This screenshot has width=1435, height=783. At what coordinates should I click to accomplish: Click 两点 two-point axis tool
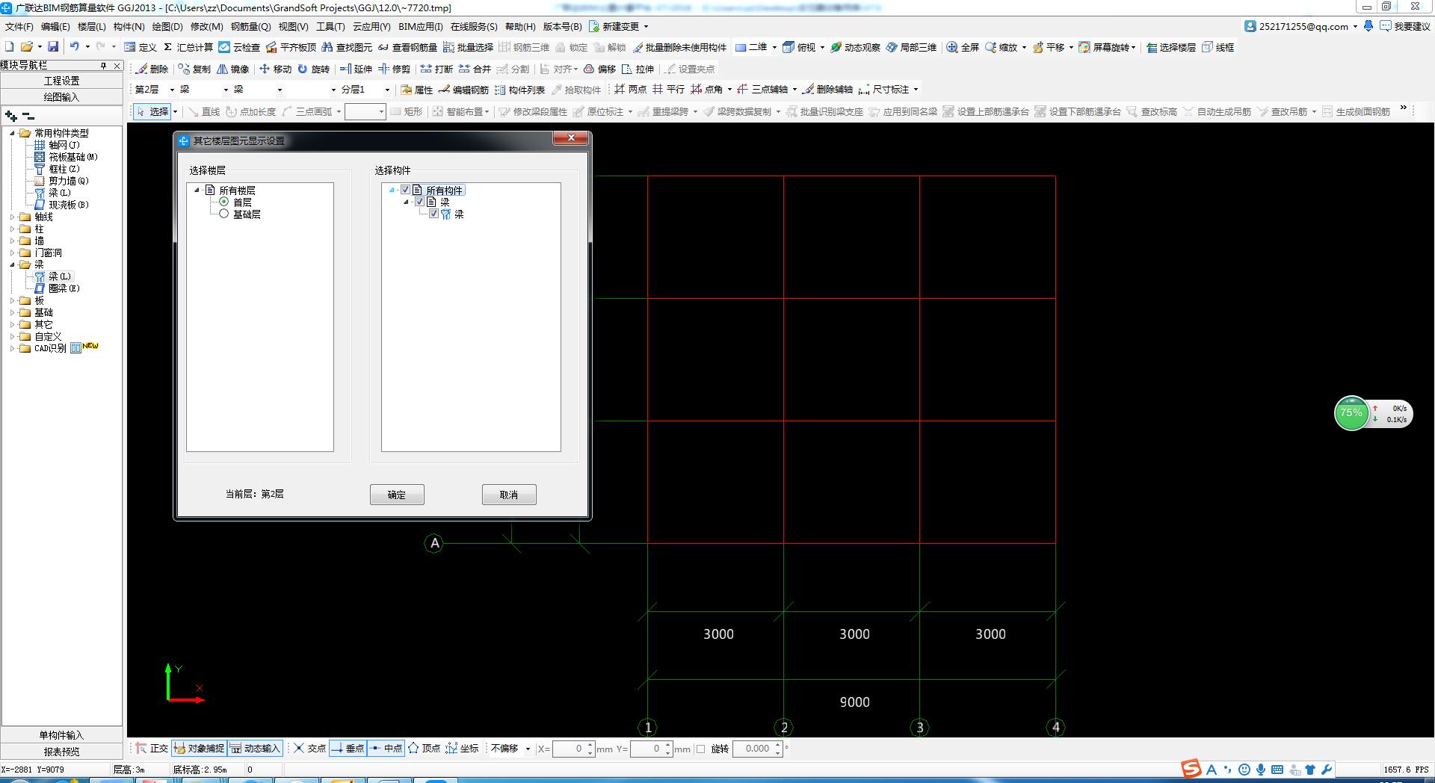(630, 90)
